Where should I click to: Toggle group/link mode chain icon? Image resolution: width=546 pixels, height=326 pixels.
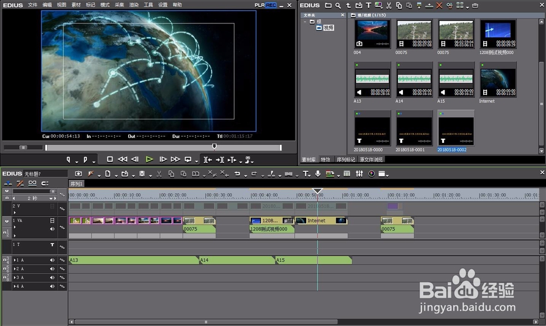click(32, 183)
